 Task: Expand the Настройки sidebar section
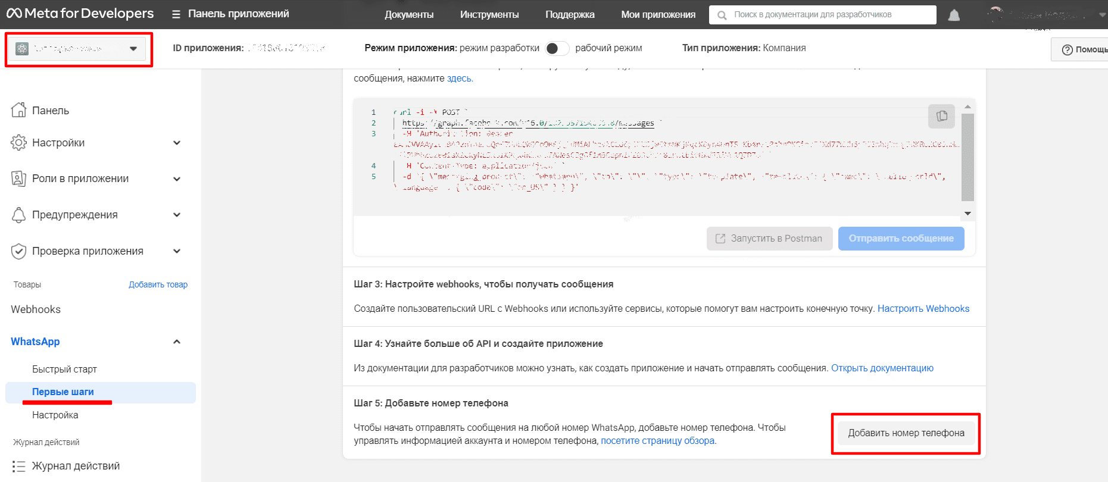point(177,143)
